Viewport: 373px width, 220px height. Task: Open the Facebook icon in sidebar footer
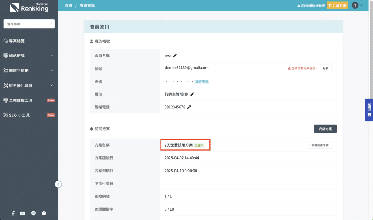coord(13,213)
